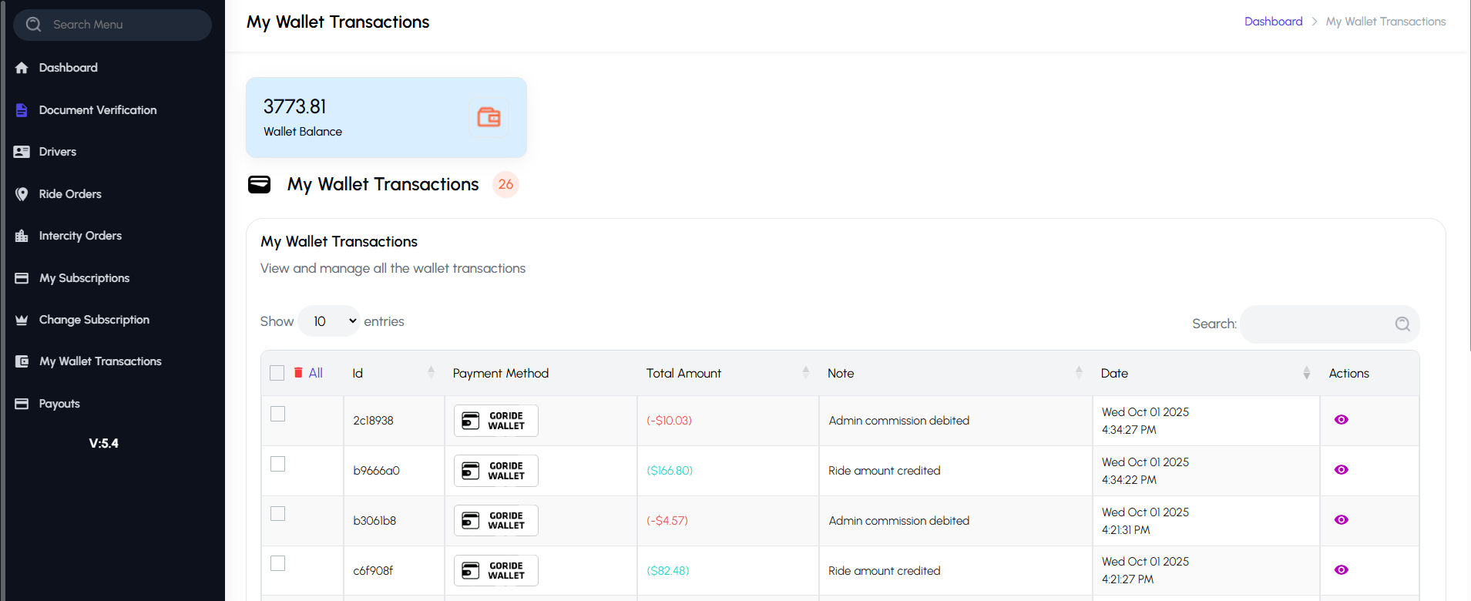1471x601 pixels.
Task: Click the GoRide Wallet badge in first row
Action: (x=495, y=421)
